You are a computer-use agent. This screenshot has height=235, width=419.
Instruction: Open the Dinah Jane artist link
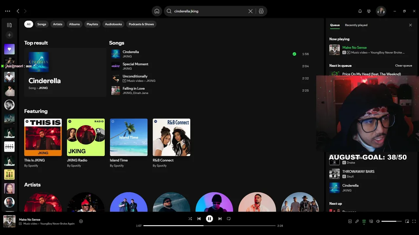(x=141, y=93)
